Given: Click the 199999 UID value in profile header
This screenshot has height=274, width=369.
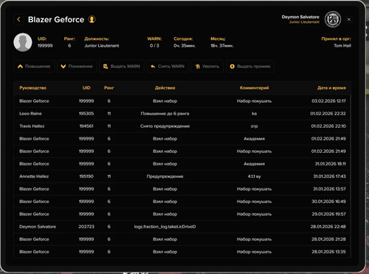Looking at the screenshot, I should coord(45,46).
